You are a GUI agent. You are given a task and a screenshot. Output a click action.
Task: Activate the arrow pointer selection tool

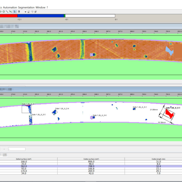tap(15, 12)
